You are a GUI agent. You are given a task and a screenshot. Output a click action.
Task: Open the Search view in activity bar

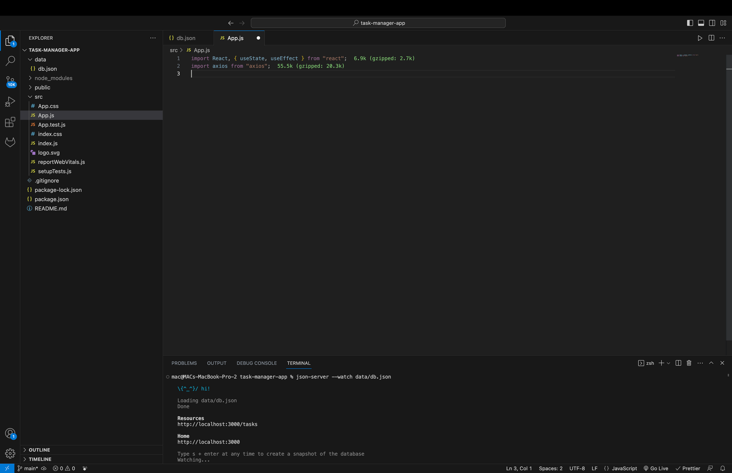10,61
